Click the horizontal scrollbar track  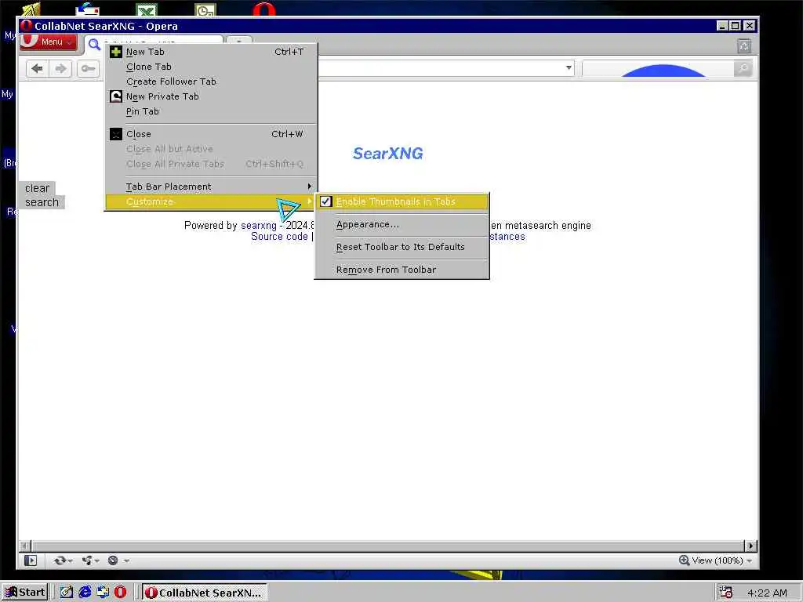pyautogui.click(x=387, y=546)
